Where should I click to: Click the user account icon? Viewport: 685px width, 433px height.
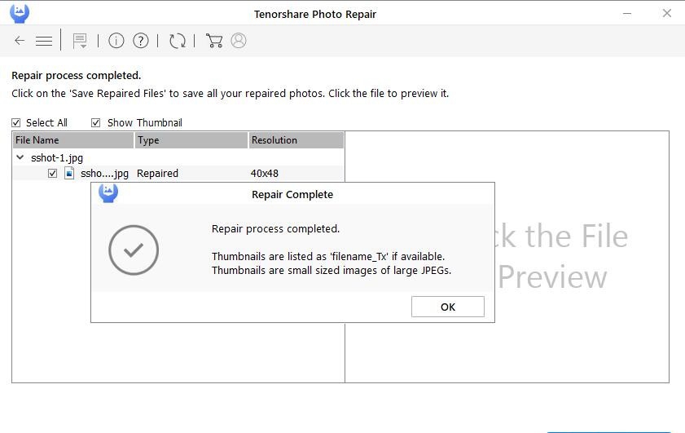239,41
